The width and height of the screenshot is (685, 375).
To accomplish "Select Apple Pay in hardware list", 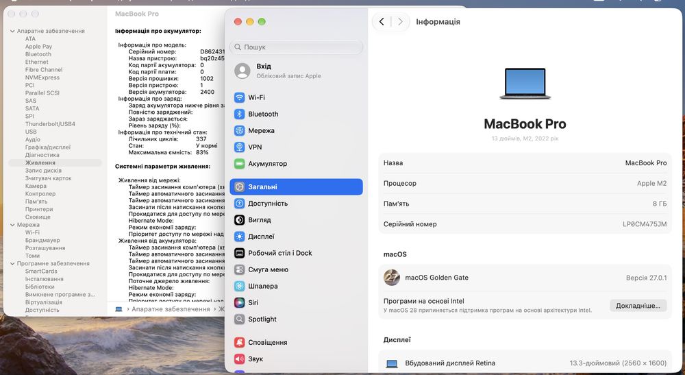I will click(38, 47).
